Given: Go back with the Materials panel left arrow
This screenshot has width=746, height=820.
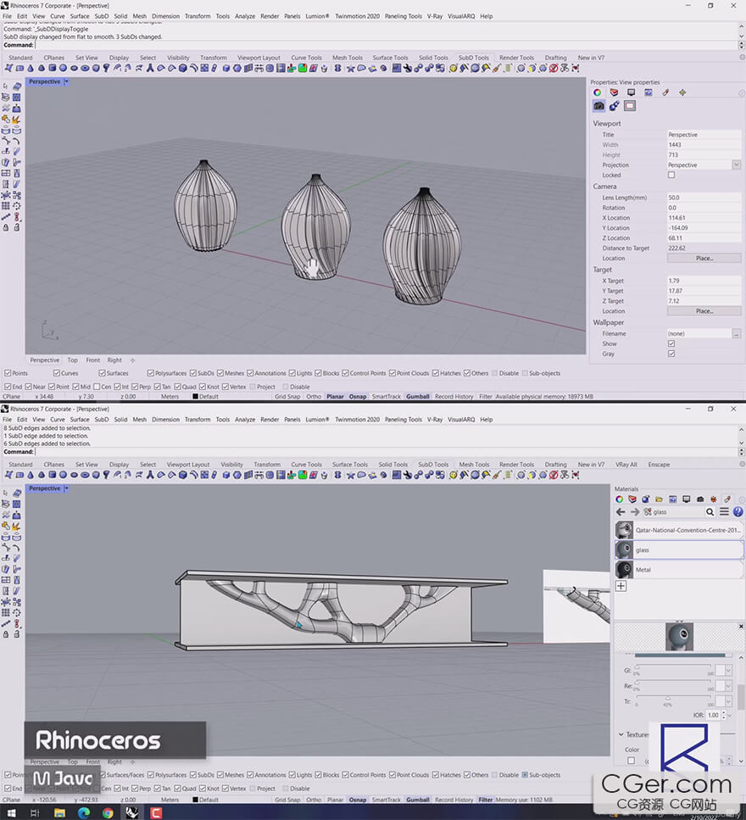Looking at the screenshot, I should [621, 512].
